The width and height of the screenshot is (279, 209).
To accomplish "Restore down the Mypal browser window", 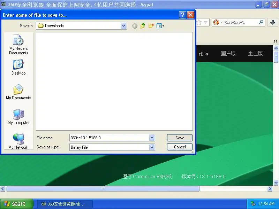I will point(266,5).
